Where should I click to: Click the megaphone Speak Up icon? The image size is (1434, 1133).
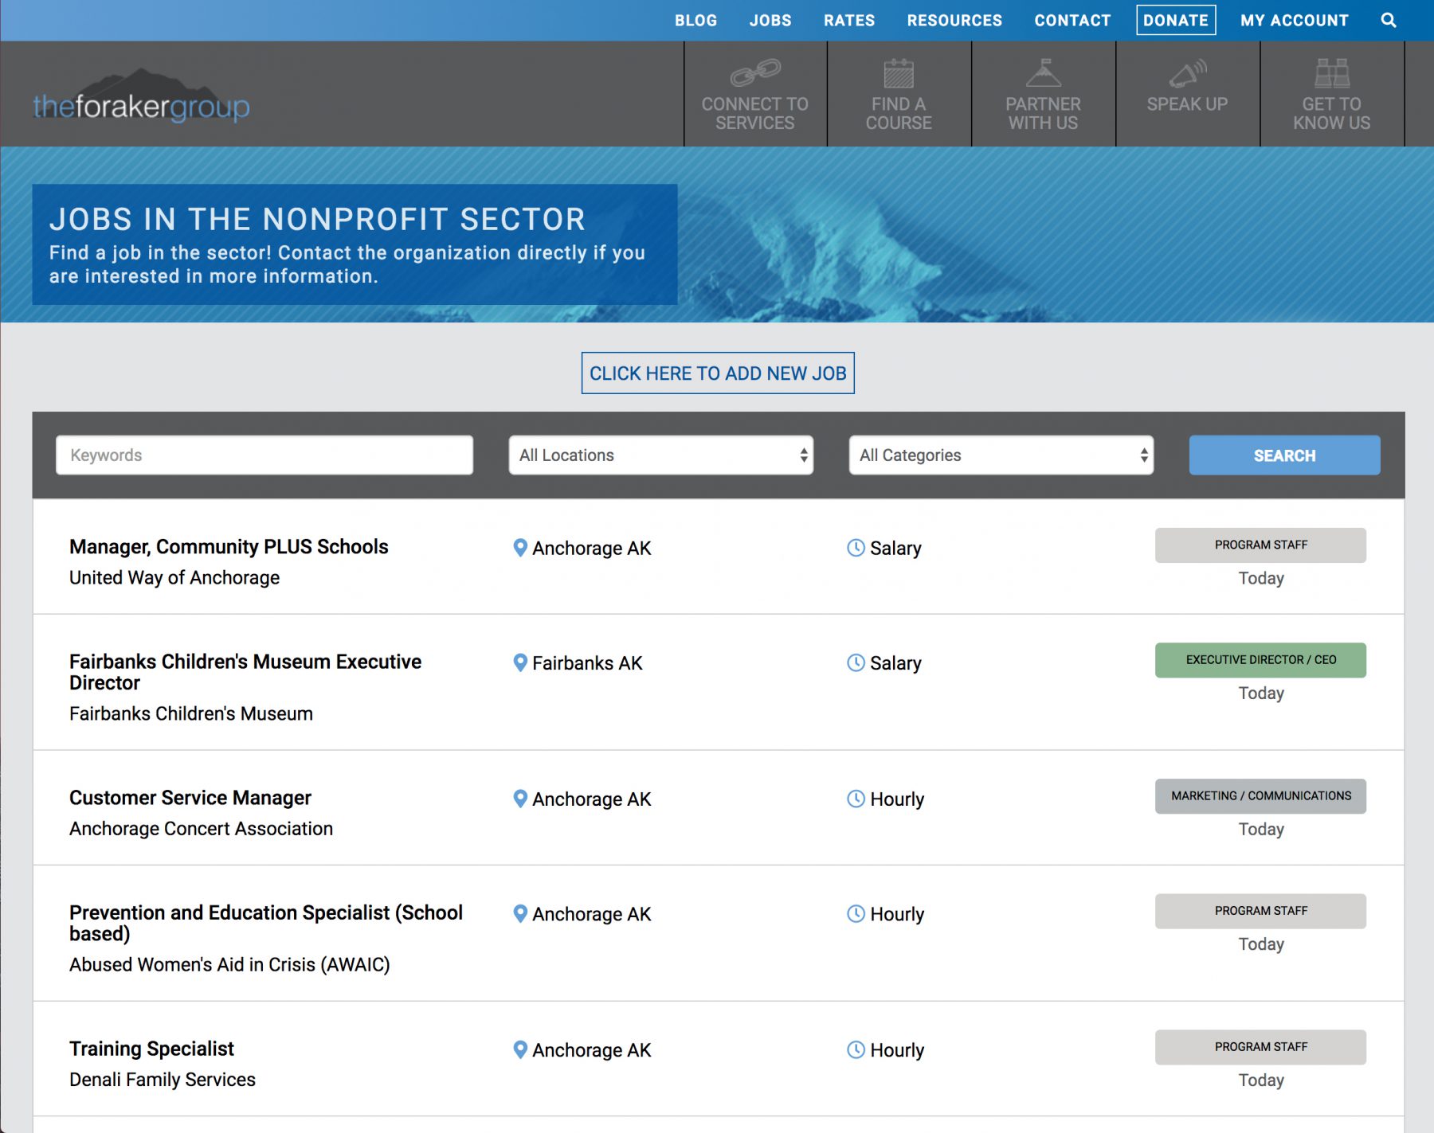pyautogui.click(x=1188, y=73)
